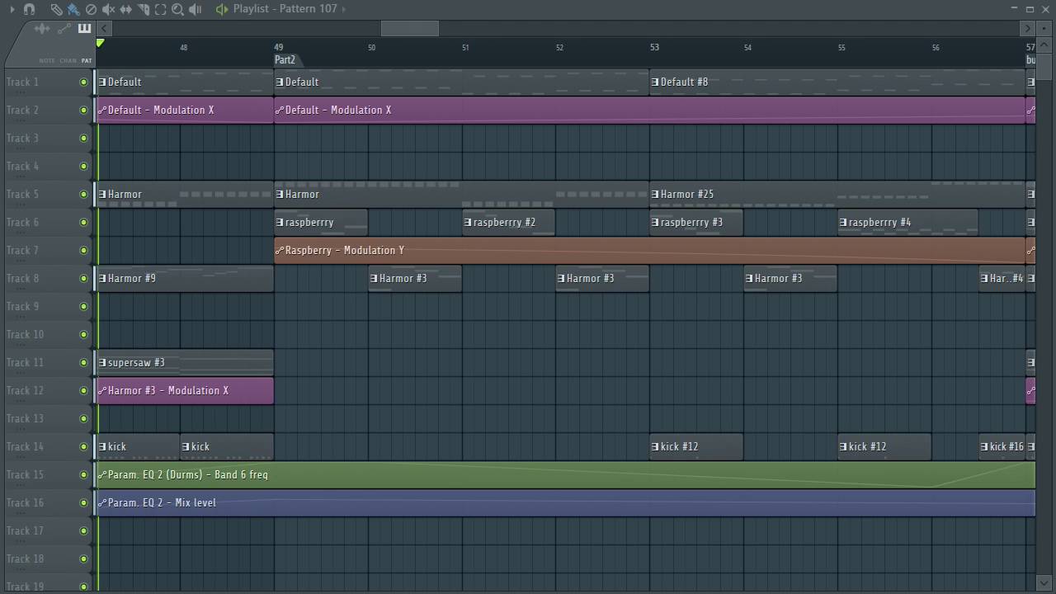The image size is (1056, 594).
Task: Select the Delete tool
Action: pos(91,9)
